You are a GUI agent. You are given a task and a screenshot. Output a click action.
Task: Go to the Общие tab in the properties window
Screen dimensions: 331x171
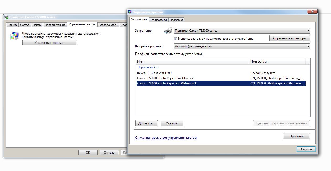(x=12, y=25)
